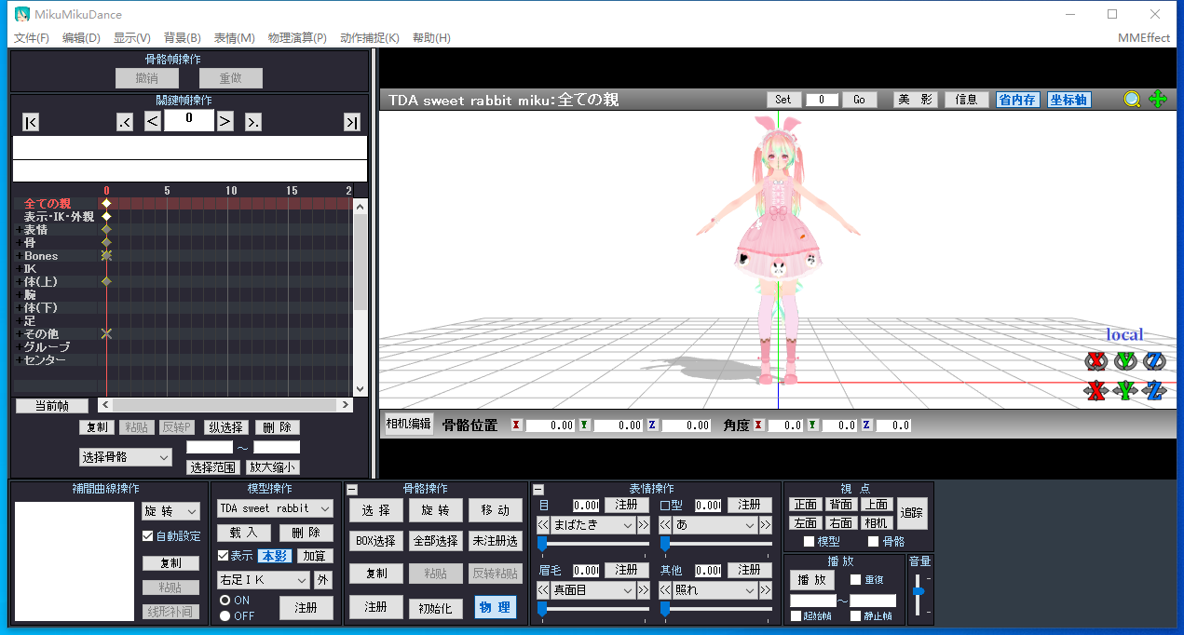Screen dimensions: 1184x635
Task: Toggle 骨骼 checkbox in view panel
Action: [873, 542]
